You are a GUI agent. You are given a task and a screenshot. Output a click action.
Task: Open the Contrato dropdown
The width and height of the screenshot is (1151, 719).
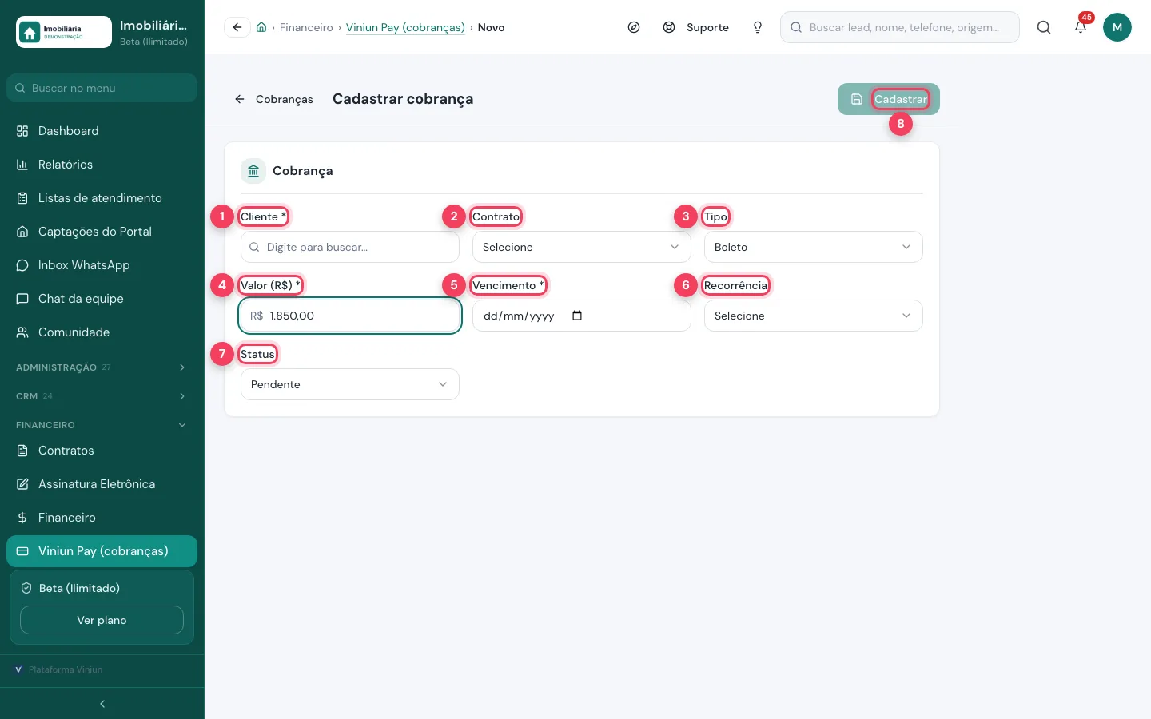[581, 247]
